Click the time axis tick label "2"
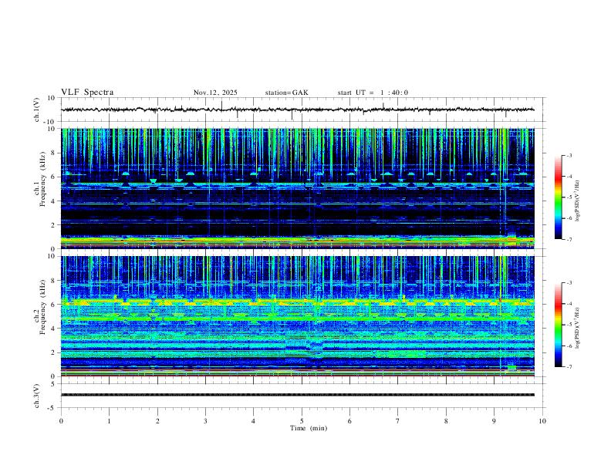Image resolution: width=611 pixels, height=472 pixels. click(157, 421)
